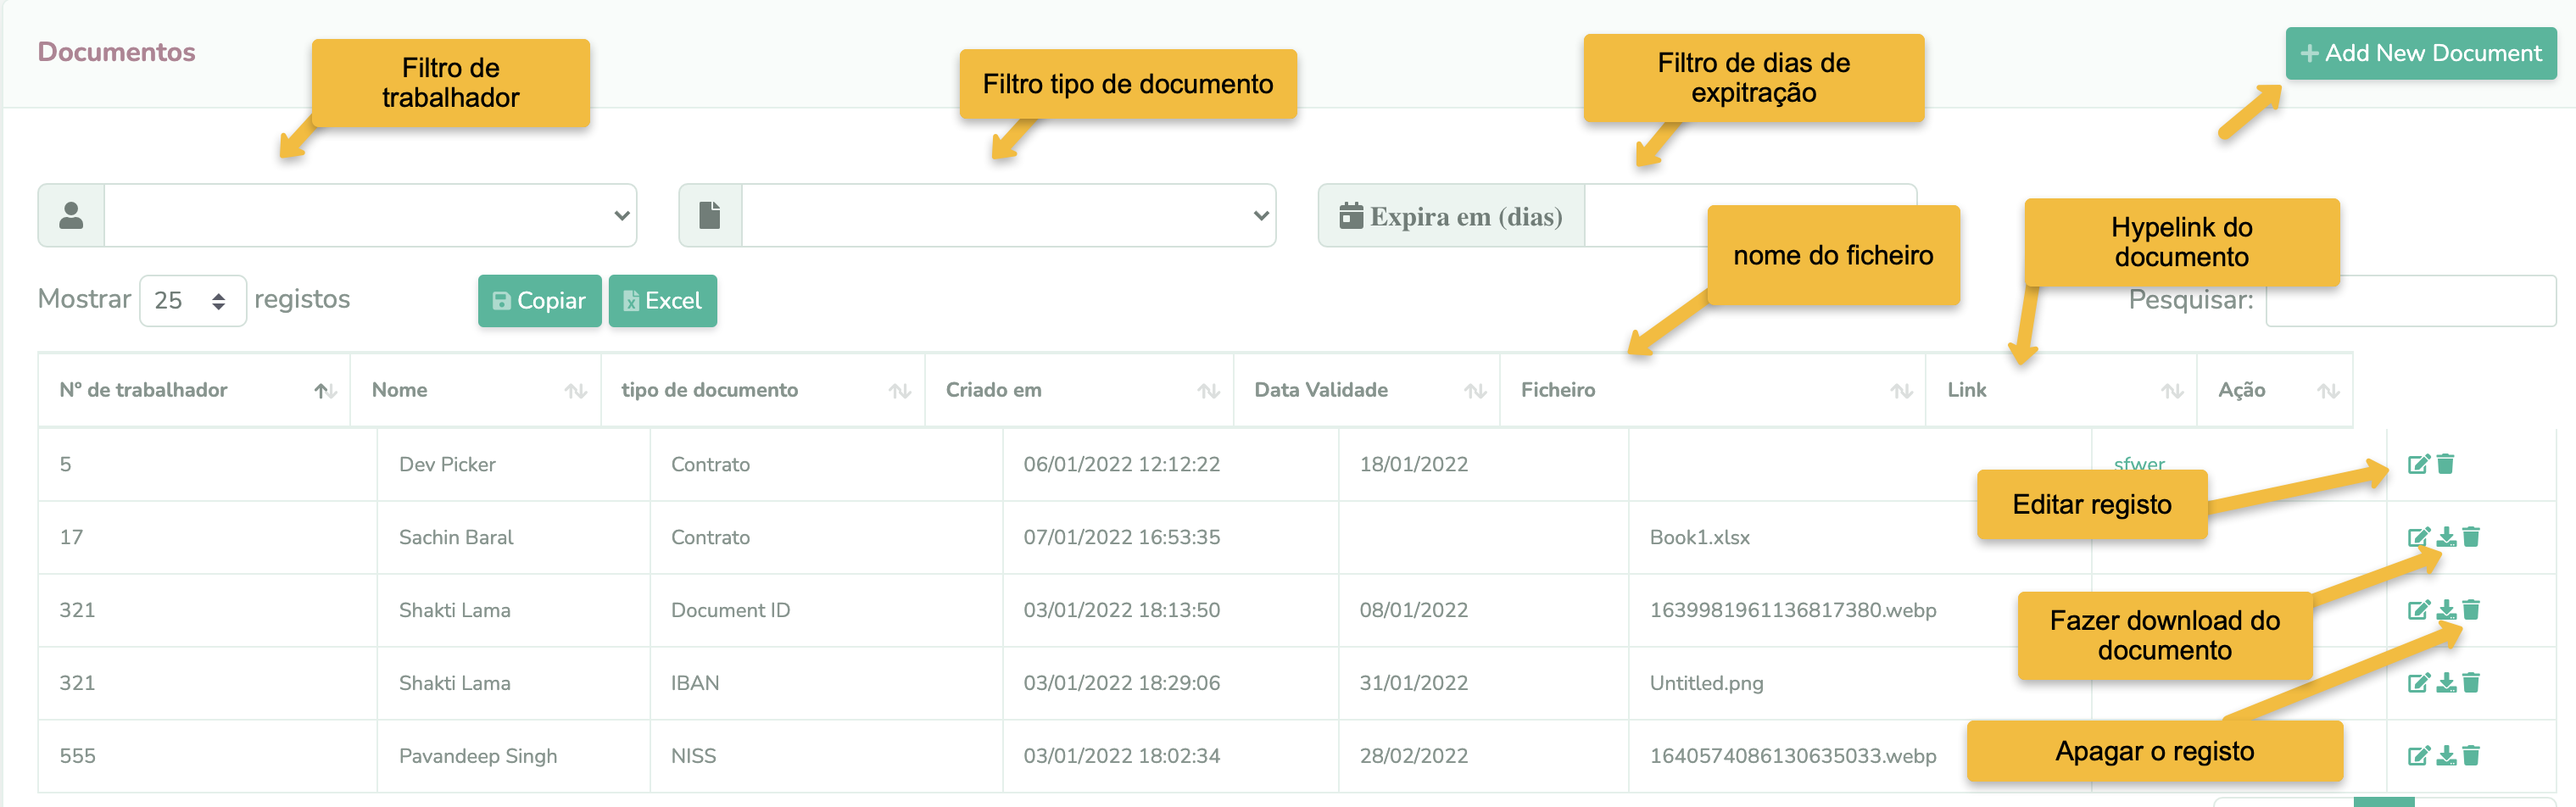Edit Shakti Lama's IBAN record
This screenshot has width=2576, height=807.
2418,683
